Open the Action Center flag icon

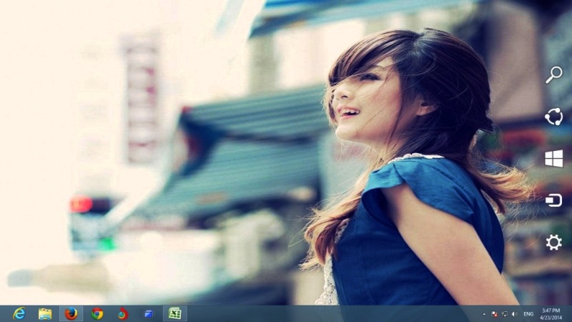point(495,314)
